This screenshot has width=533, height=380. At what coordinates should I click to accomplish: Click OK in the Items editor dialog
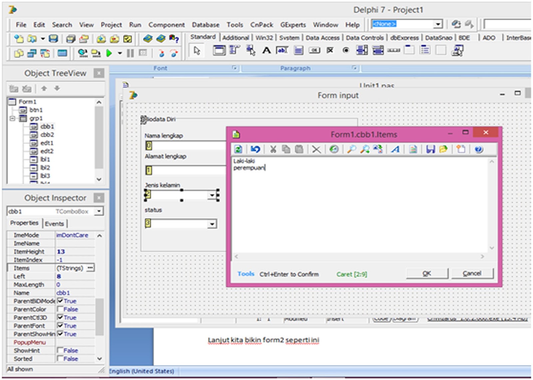coord(427,274)
